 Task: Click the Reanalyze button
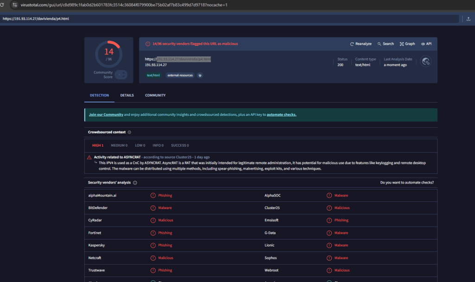pos(361,44)
